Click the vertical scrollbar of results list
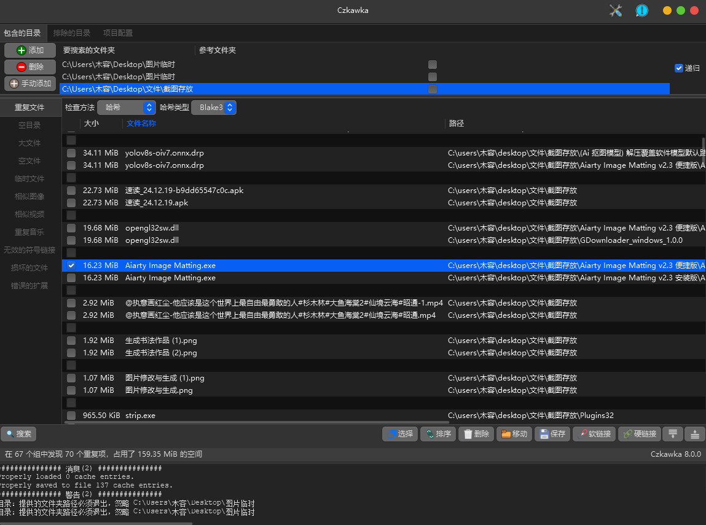The width and height of the screenshot is (706, 525). point(704,151)
